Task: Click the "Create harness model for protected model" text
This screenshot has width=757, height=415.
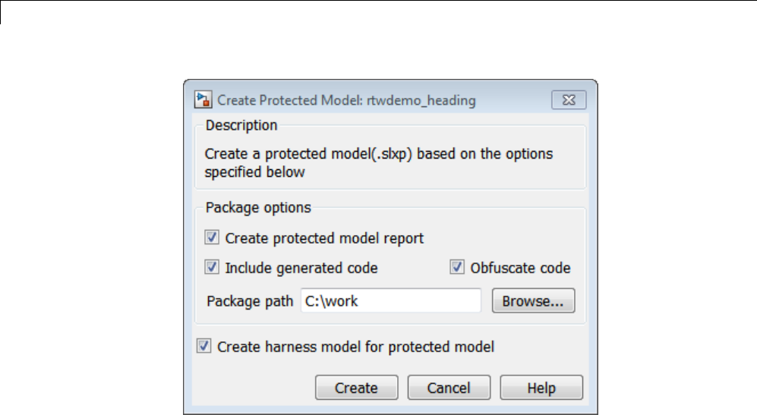Action: pyautogui.click(x=355, y=347)
